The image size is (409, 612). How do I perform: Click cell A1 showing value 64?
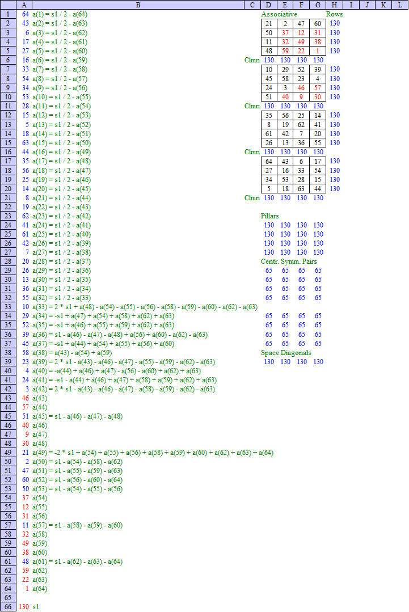(26, 14)
